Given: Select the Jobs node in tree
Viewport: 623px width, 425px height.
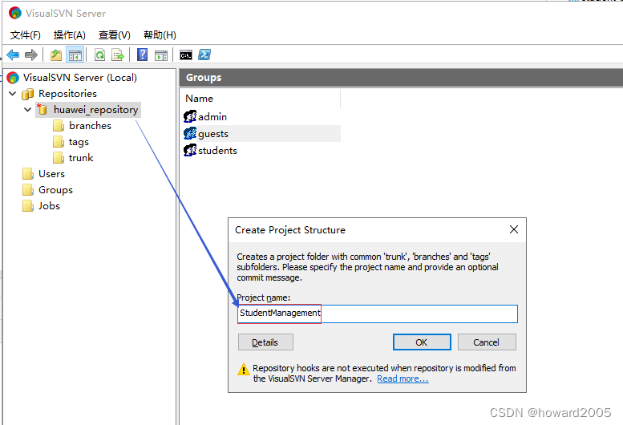Looking at the screenshot, I should click(x=49, y=206).
